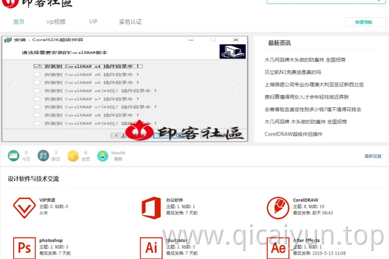Screen dimensions: 389x259
Task: Check the CorelDRAW x7 install checkbox
Action: tap(37, 99)
